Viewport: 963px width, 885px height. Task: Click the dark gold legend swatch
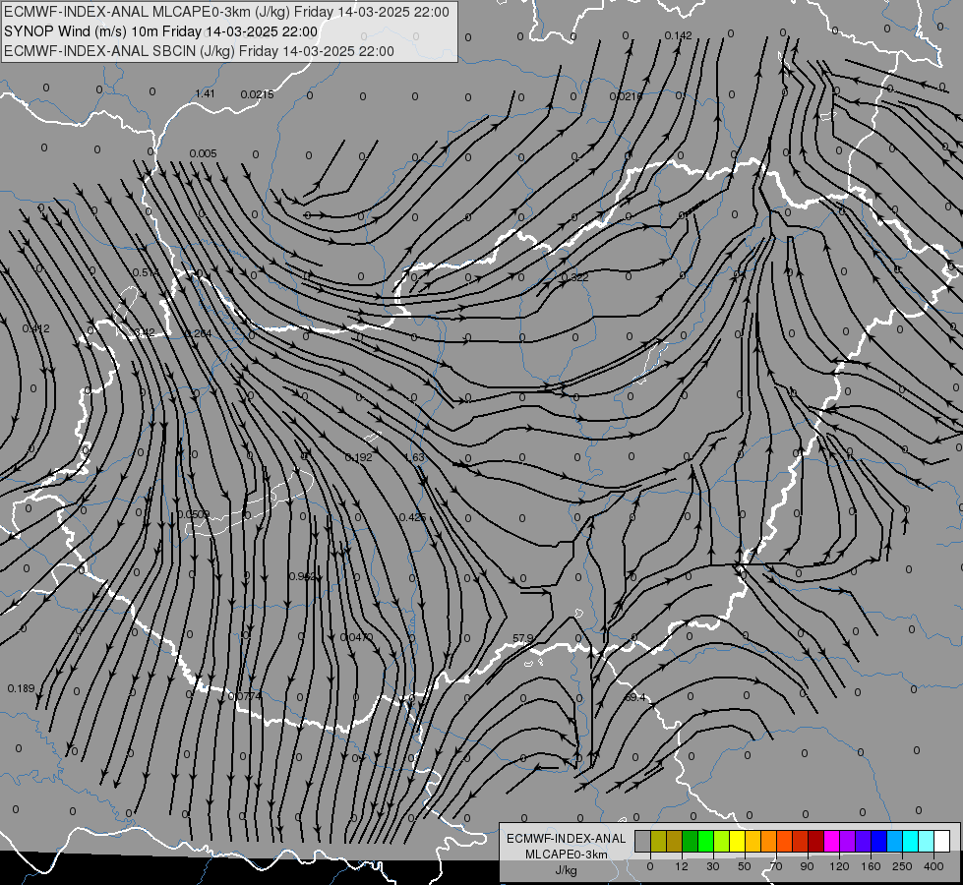675,842
